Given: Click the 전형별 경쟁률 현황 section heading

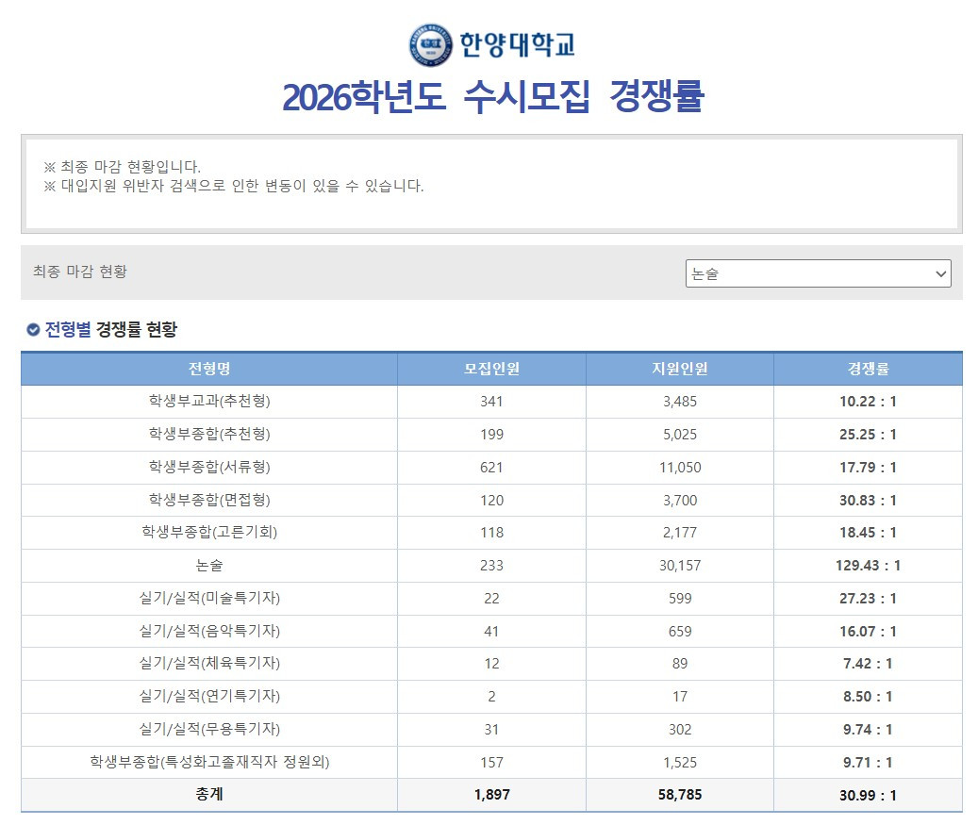Looking at the screenshot, I should [x=111, y=329].
